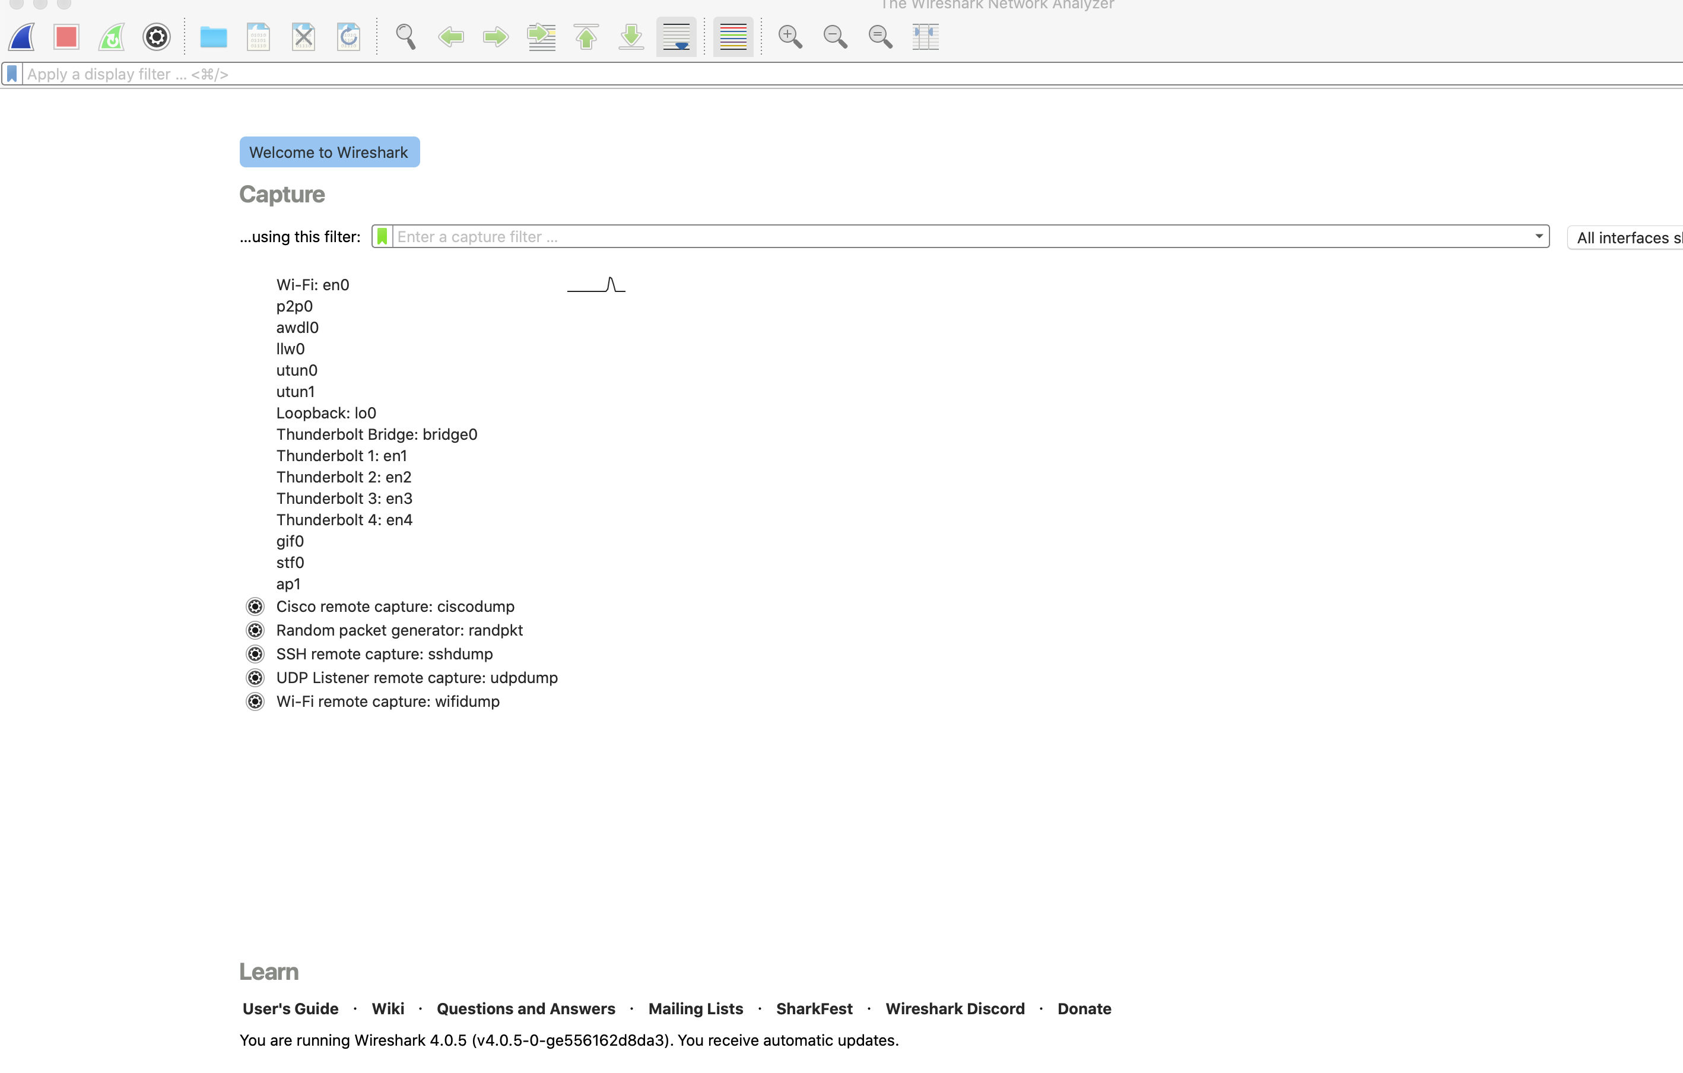The image size is (1683, 1073).
Task: Select the utun1 interface
Action: (295, 392)
